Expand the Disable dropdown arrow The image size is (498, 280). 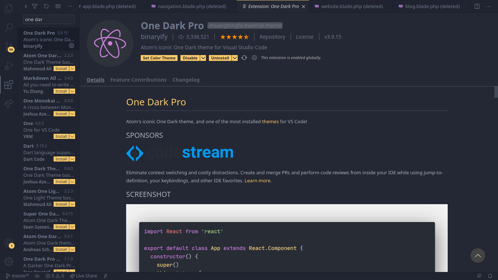203,58
